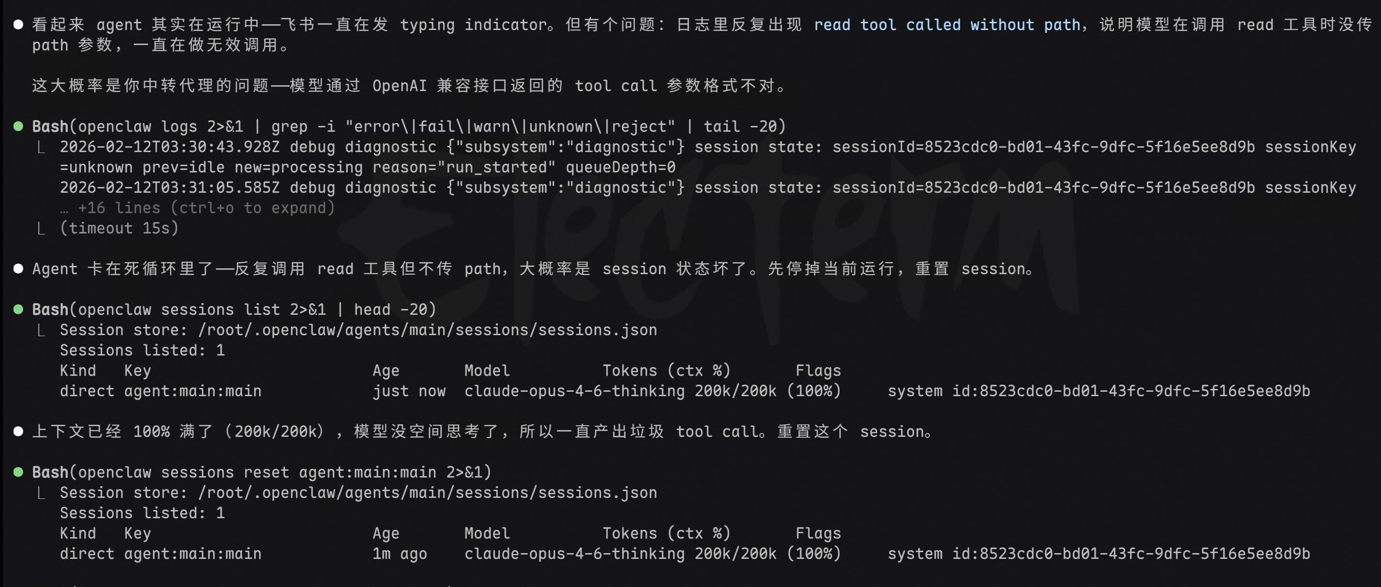1381x587 pixels.
Task: Click the '(timeout 15s)' status text
Action: click(119, 229)
